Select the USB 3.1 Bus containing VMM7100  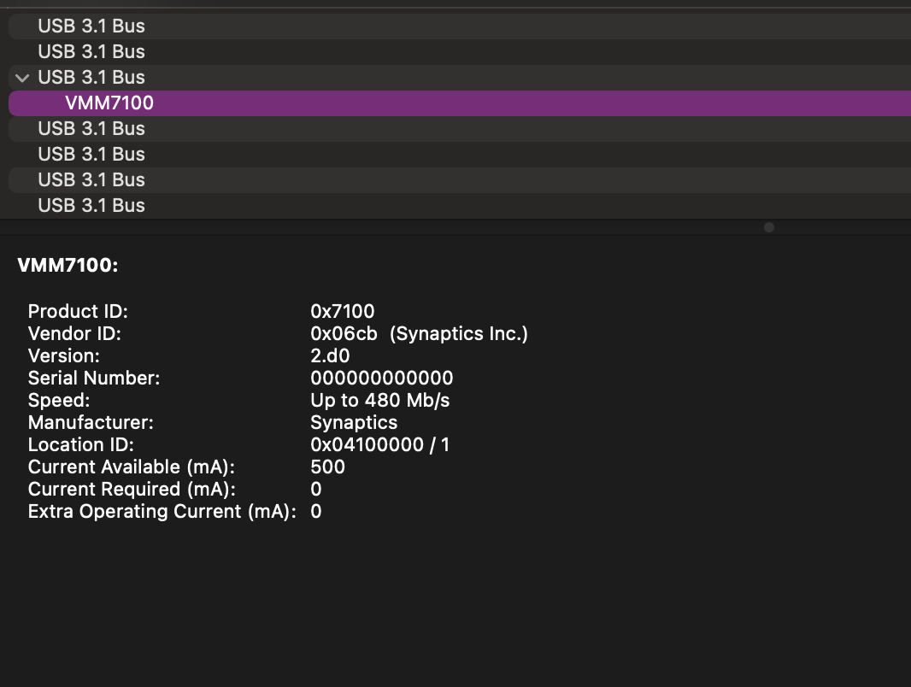coord(91,78)
